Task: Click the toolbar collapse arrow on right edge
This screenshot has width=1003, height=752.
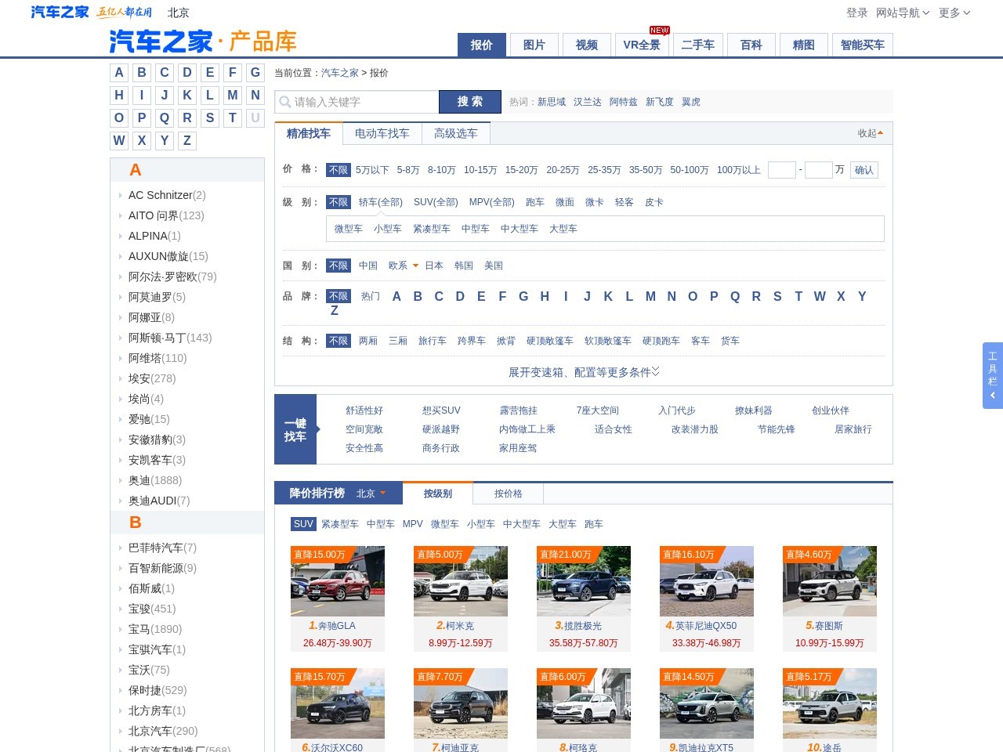Action: (x=993, y=396)
